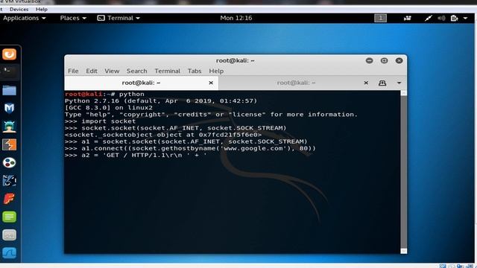Click the workspace indicator 1
Screen dimensions: 477x268
click(380, 18)
